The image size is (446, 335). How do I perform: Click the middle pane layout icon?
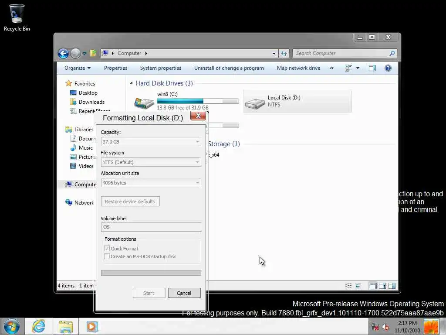(x=382, y=286)
